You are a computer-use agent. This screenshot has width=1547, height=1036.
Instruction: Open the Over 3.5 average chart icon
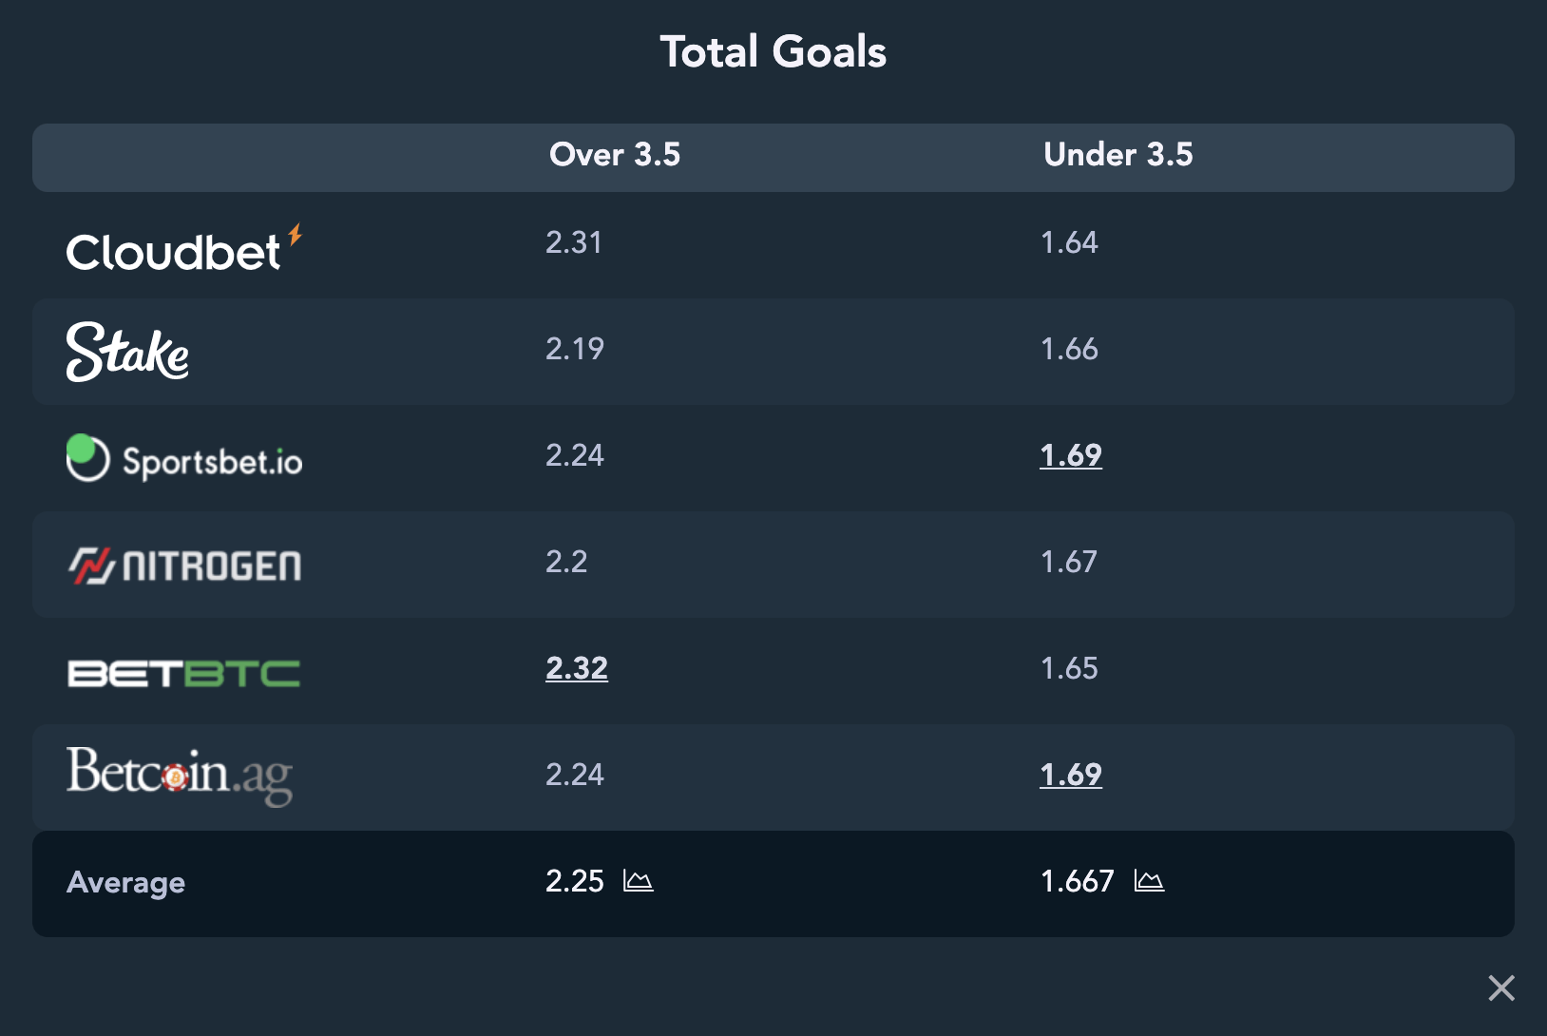click(x=638, y=881)
